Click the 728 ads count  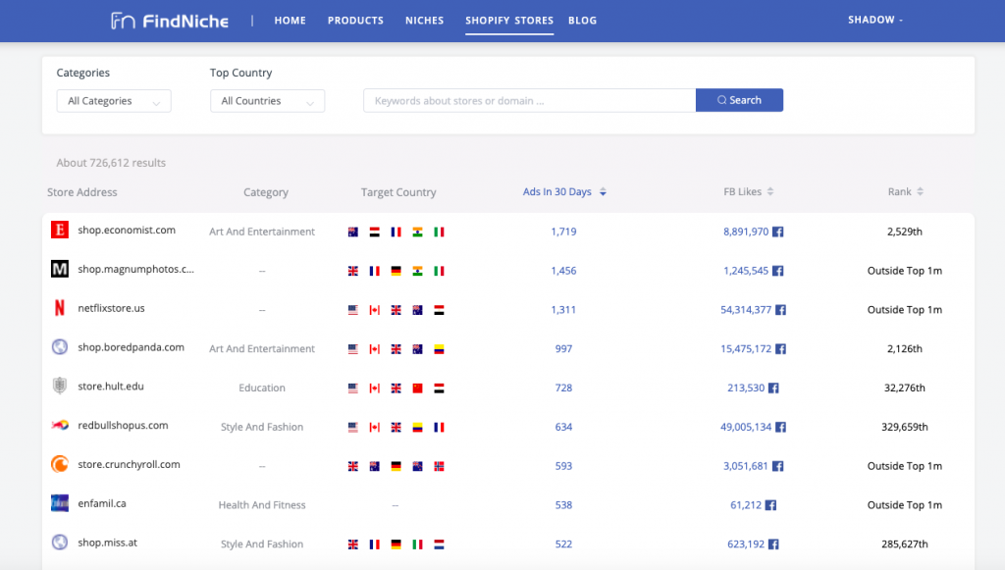click(563, 389)
